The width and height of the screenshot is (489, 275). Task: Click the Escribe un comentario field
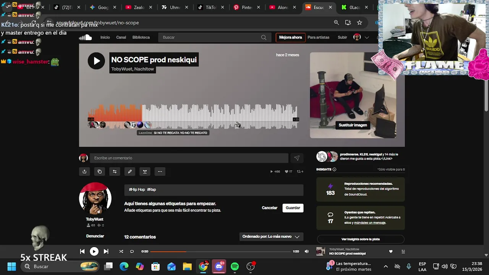coord(189,158)
